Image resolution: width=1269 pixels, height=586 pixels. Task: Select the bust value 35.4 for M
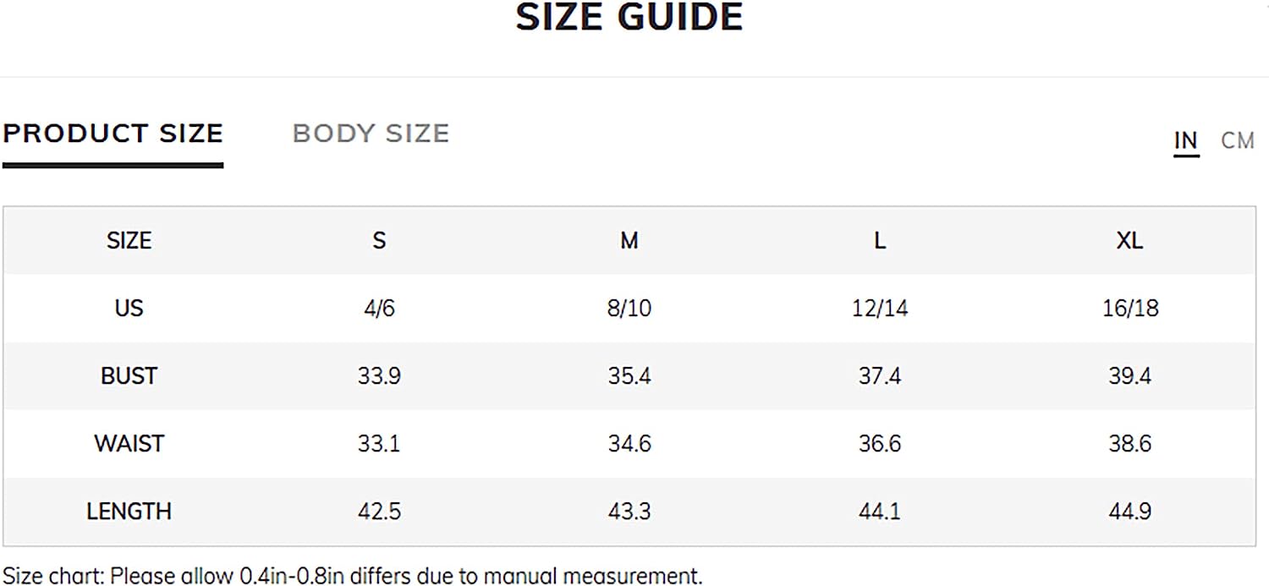tap(629, 376)
